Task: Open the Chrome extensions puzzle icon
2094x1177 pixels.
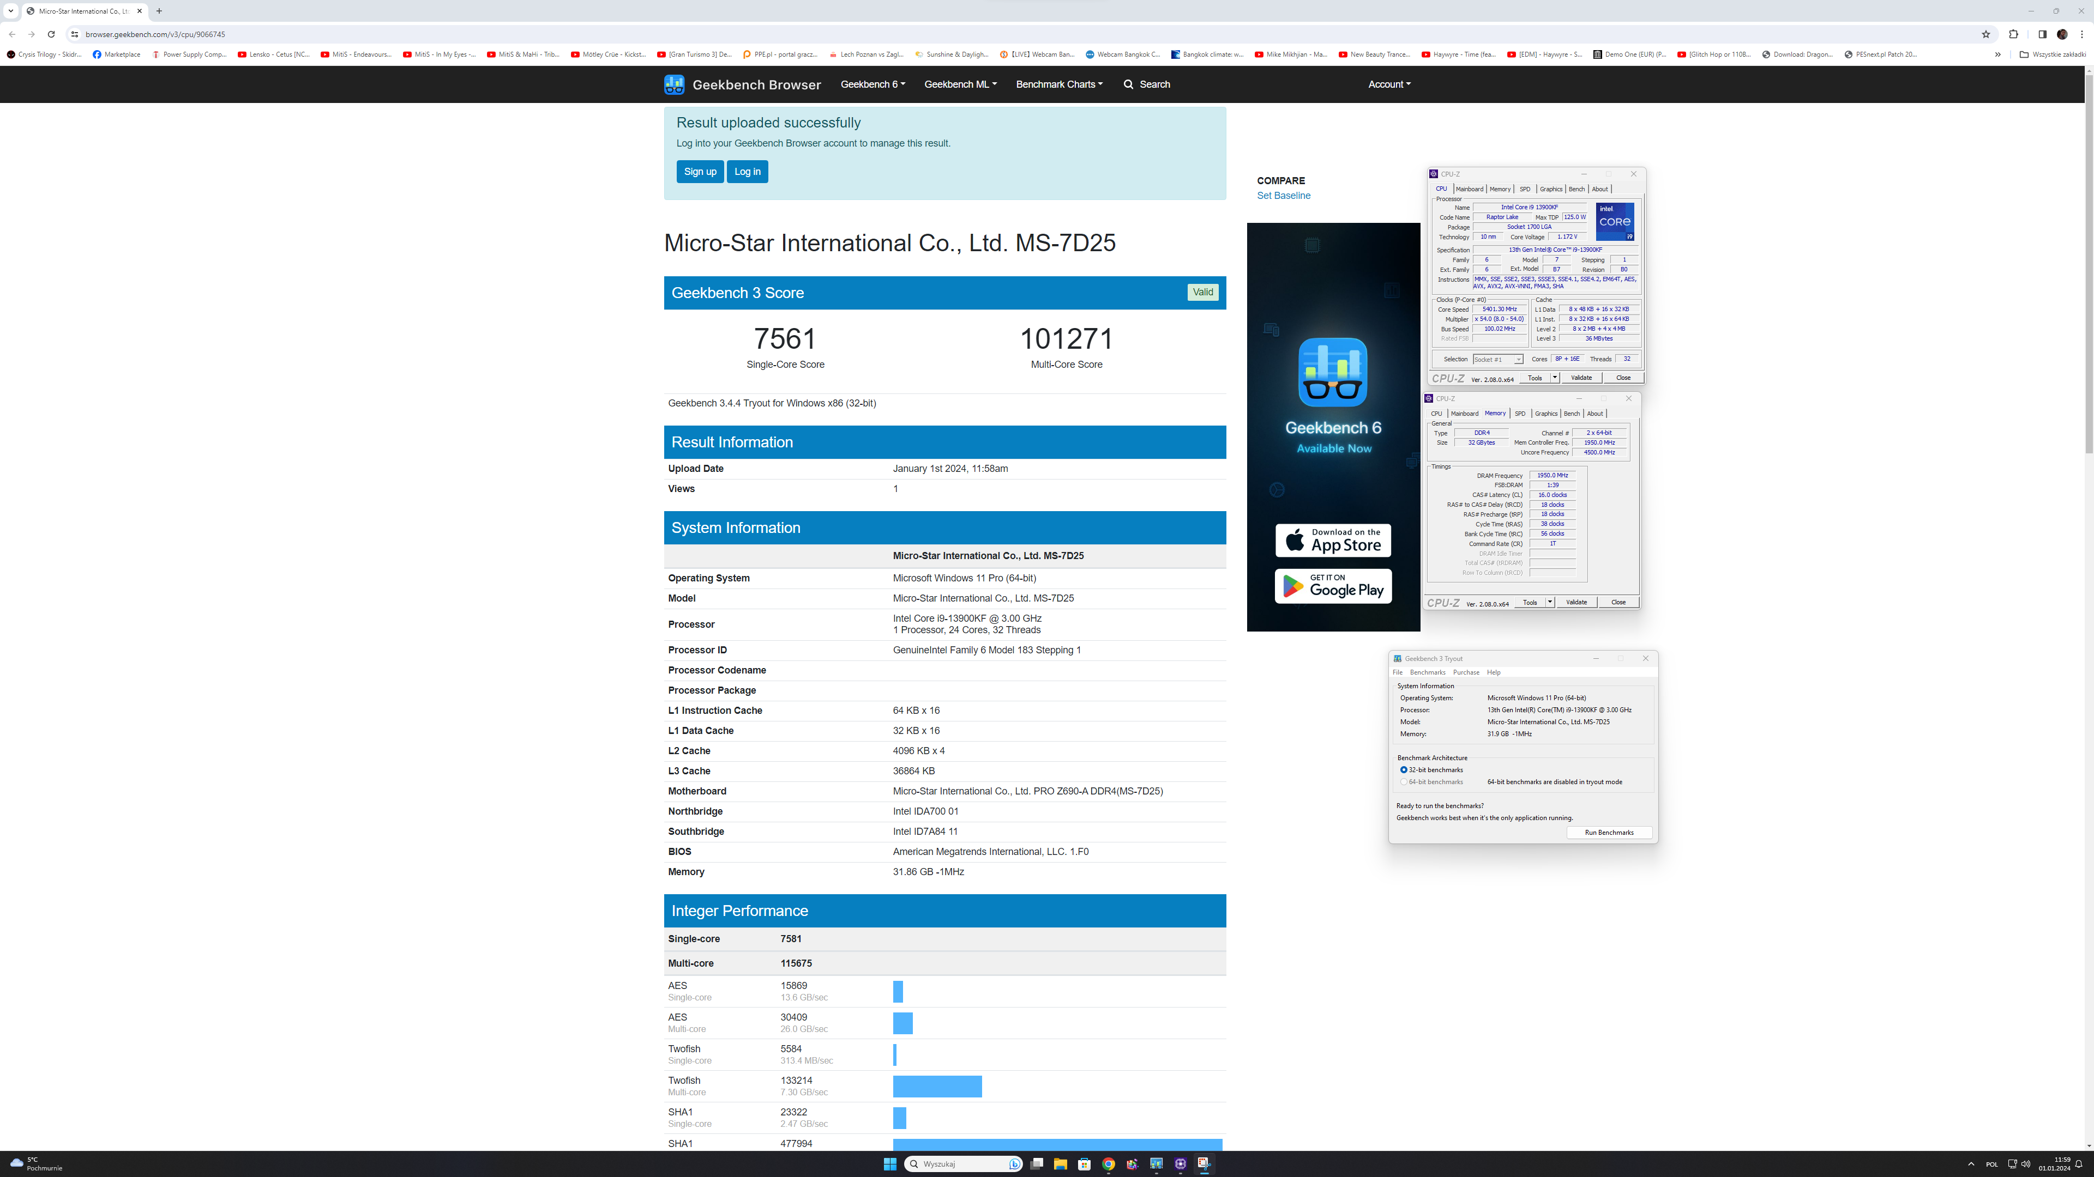Action: point(2013,34)
